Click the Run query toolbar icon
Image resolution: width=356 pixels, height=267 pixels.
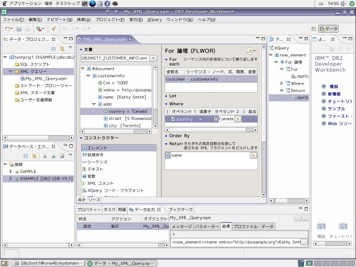pos(40,29)
